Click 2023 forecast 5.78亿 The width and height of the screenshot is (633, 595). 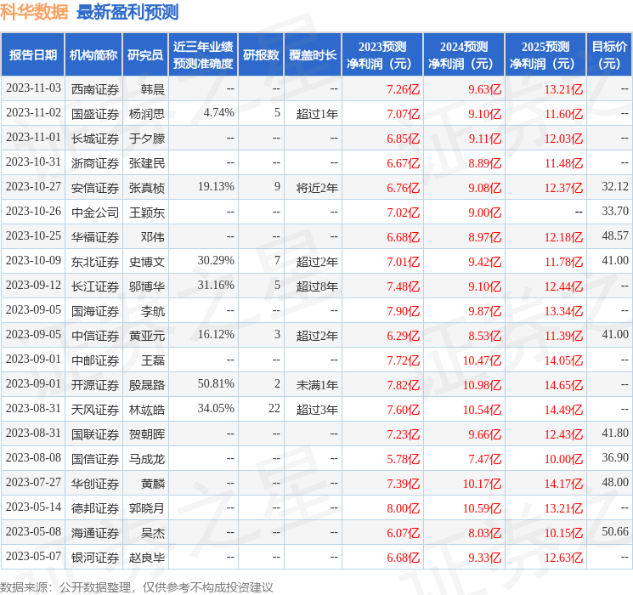404,459
